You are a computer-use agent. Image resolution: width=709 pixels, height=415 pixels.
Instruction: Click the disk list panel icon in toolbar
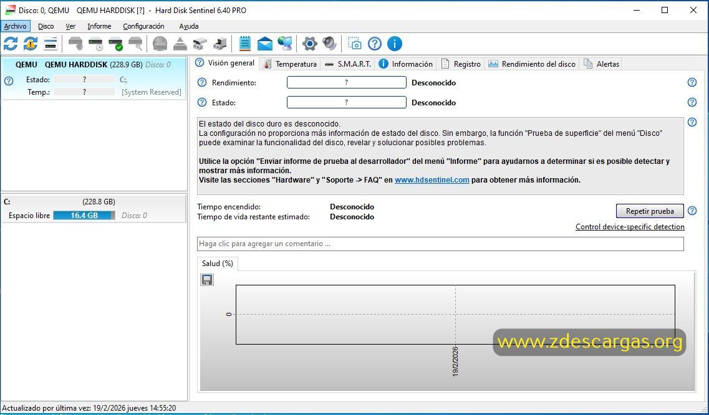coord(51,44)
